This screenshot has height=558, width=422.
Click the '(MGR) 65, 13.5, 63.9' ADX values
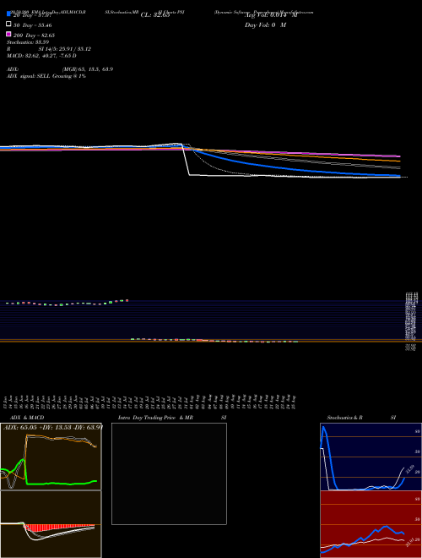click(x=88, y=69)
